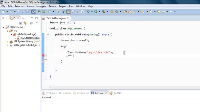
Task: Click the Save All toolbar icon
Action: 23,12
